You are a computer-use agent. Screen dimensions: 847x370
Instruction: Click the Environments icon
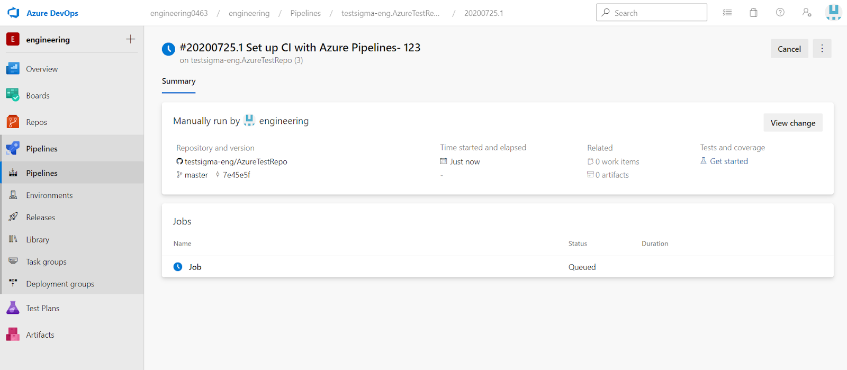(13, 195)
